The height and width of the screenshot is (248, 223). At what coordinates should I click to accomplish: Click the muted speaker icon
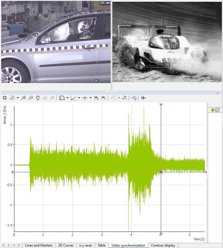click(143, 98)
